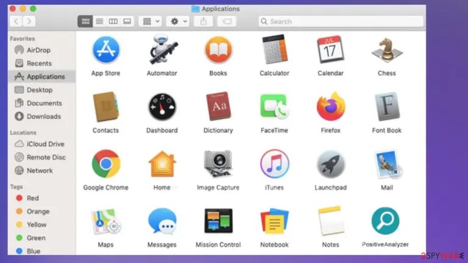The image size is (468, 263).
Task: Open the Notebook app icon
Action: [274, 221]
